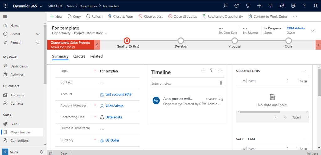Open the DataFronts contracting unit link
The height and width of the screenshot is (155, 321).
coord(113,117)
